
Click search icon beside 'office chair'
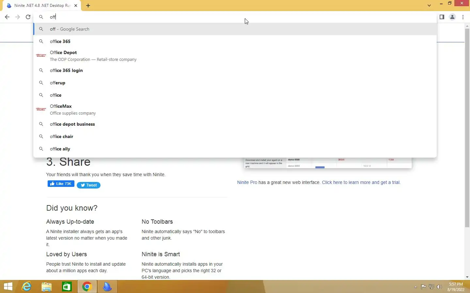pos(41,136)
